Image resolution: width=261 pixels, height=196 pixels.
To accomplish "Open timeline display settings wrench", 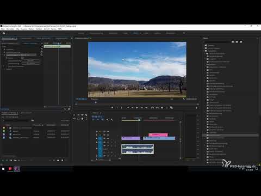I will coord(111,120).
